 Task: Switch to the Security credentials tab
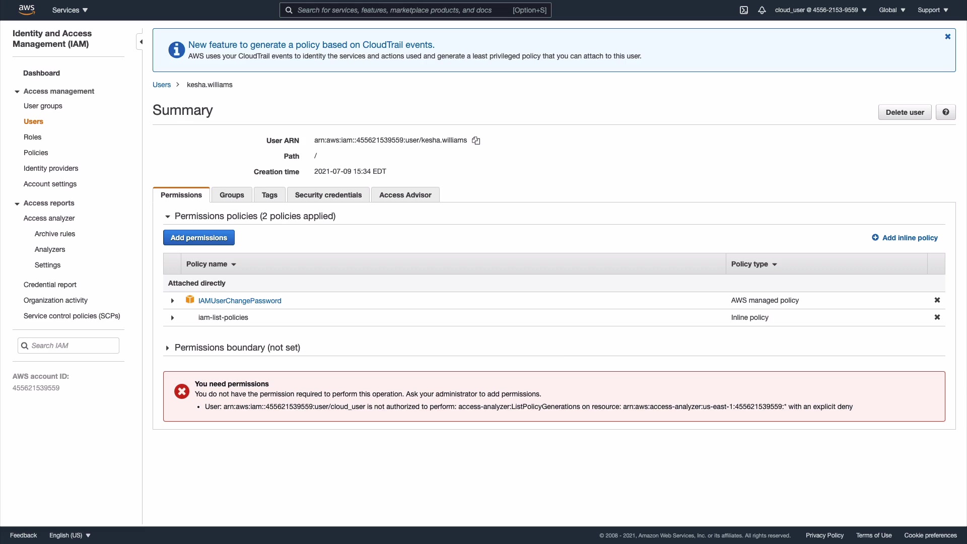(x=328, y=195)
